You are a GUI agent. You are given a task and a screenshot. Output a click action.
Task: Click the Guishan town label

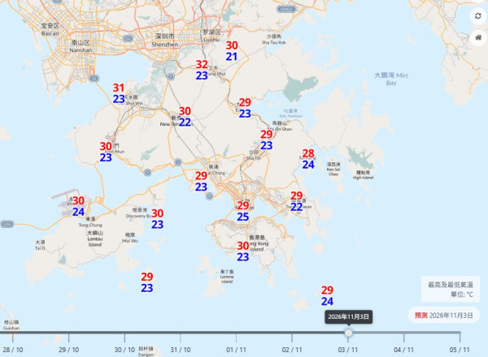pyautogui.click(x=11, y=325)
